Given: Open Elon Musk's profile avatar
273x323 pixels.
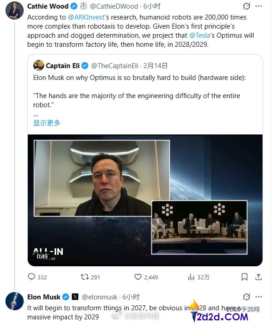Looking at the screenshot, I should 15,301.
